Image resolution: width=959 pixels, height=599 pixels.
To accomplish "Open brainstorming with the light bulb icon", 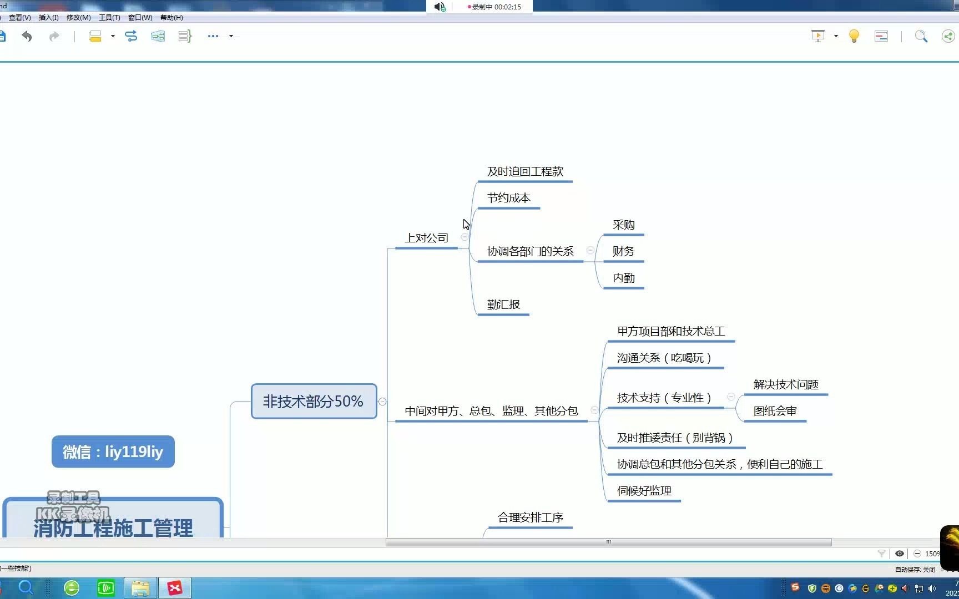I will (854, 37).
